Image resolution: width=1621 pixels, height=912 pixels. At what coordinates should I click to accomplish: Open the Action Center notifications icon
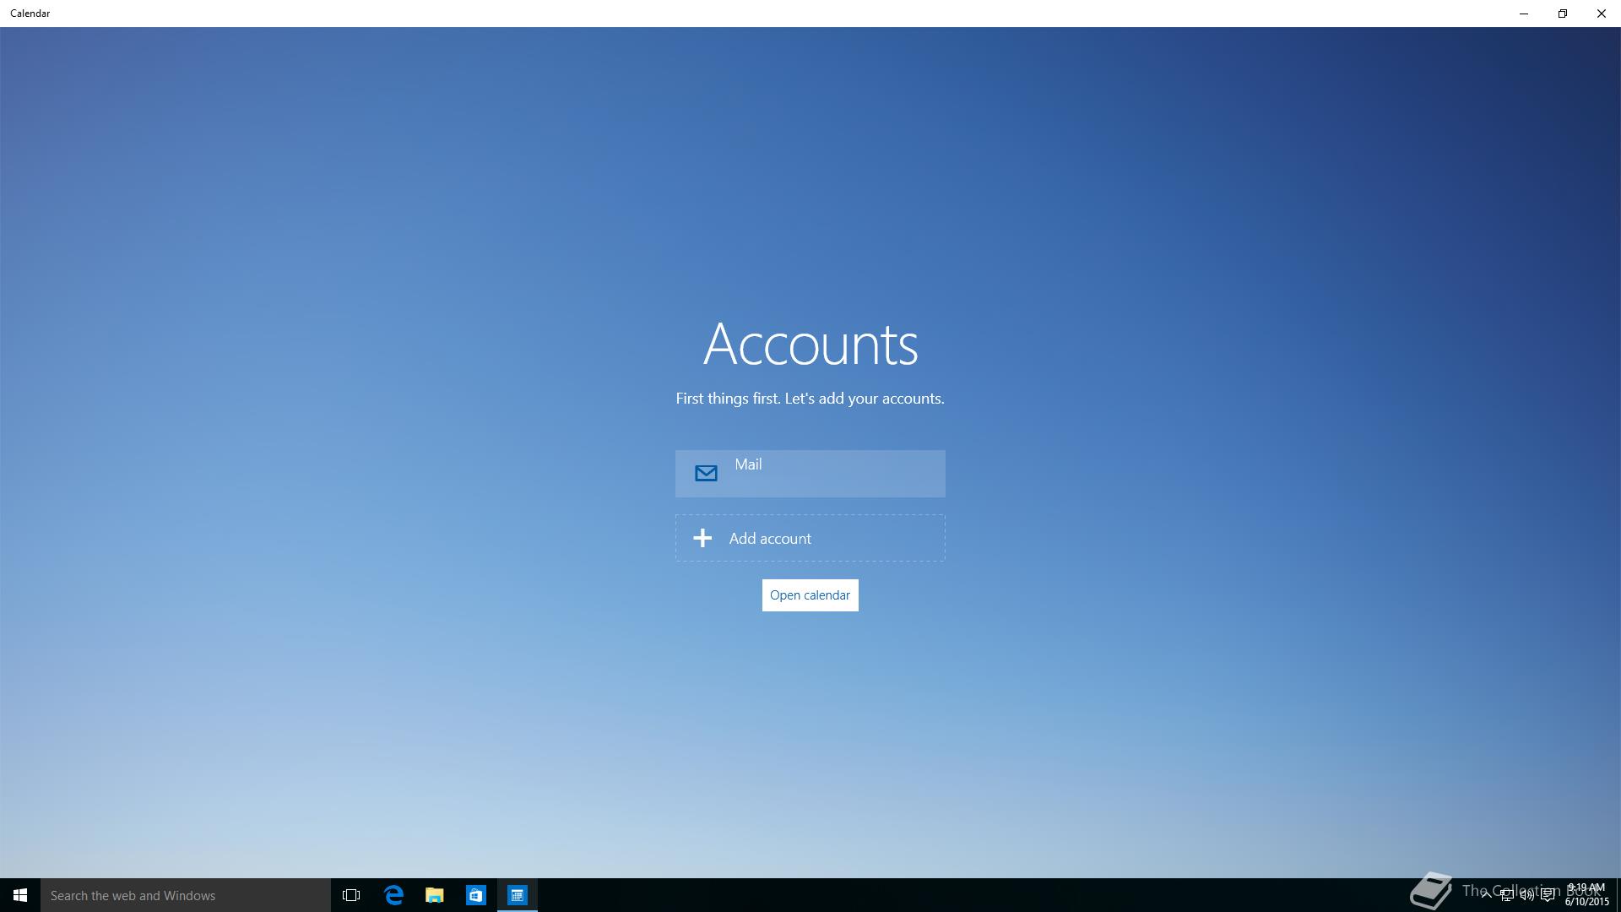click(1548, 895)
